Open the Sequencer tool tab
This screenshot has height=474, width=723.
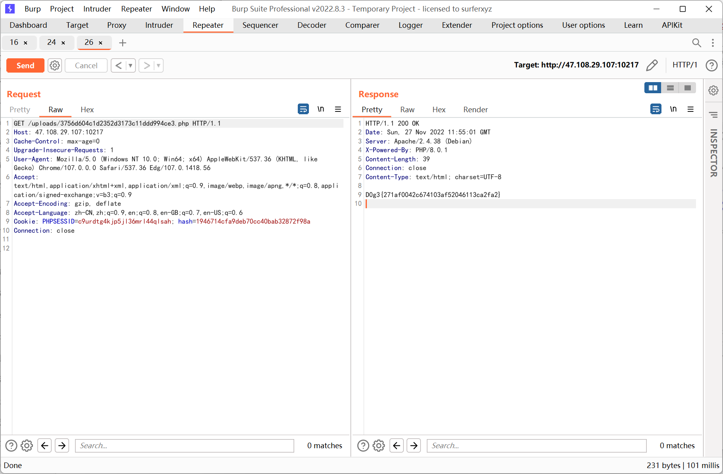pos(260,25)
